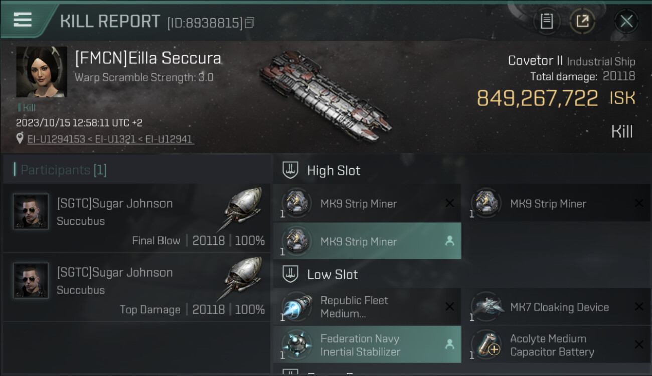
Task: Select the Federation Navy Inertial Stabilizer
Action: 367,345
